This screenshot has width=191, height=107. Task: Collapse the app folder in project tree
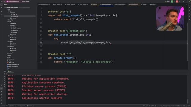[6, 9]
